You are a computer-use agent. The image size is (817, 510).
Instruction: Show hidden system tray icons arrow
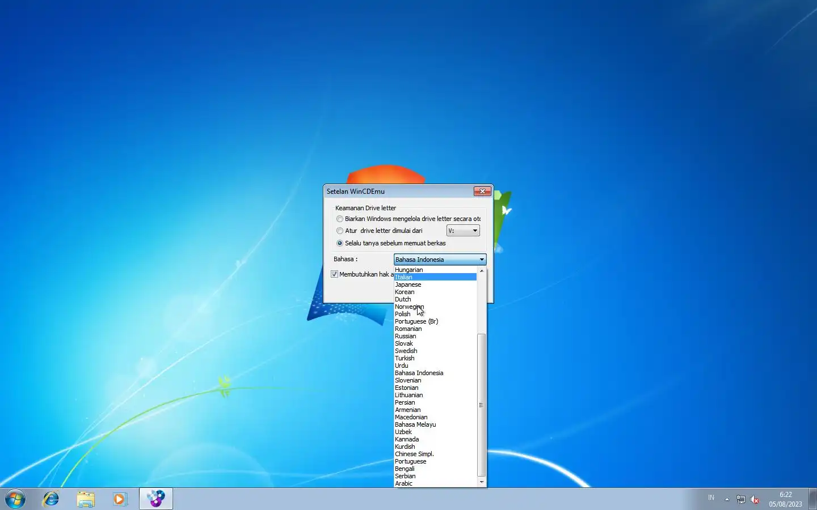pyautogui.click(x=727, y=499)
